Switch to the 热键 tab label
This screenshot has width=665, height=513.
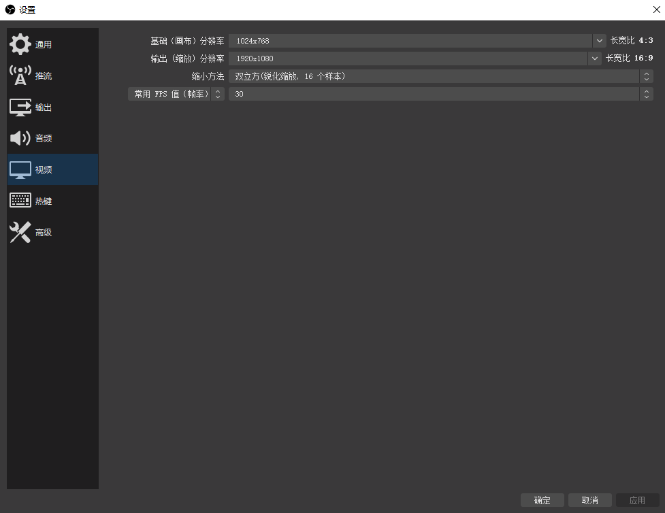point(44,201)
